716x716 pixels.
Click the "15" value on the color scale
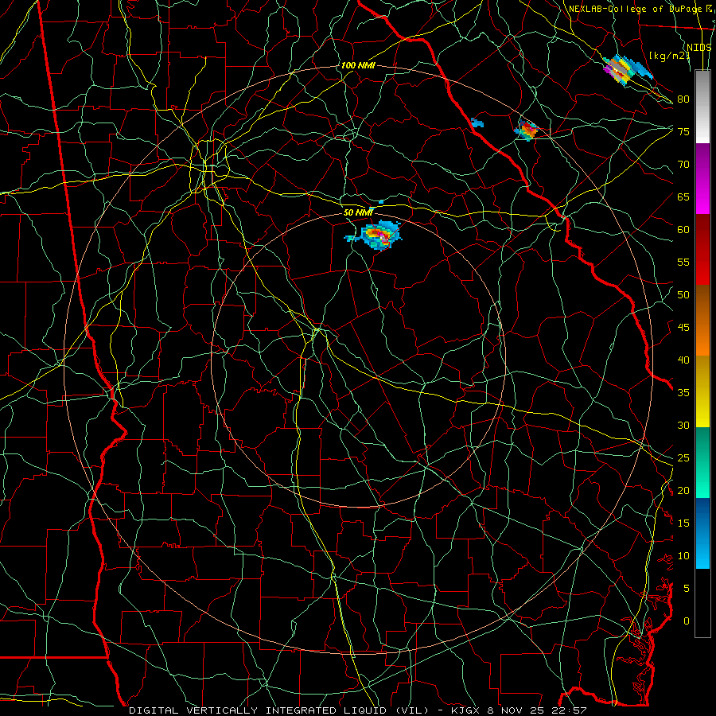pos(683,523)
